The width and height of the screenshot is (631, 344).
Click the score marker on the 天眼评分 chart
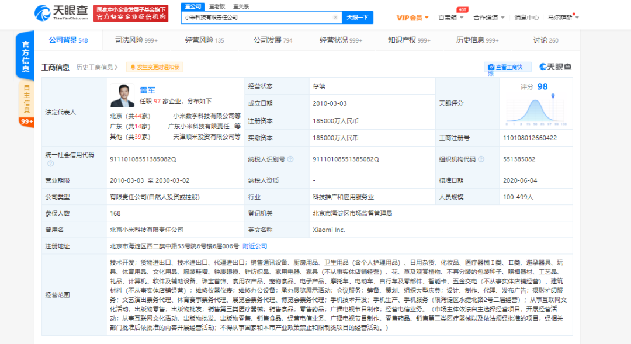[x=553, y=96]
